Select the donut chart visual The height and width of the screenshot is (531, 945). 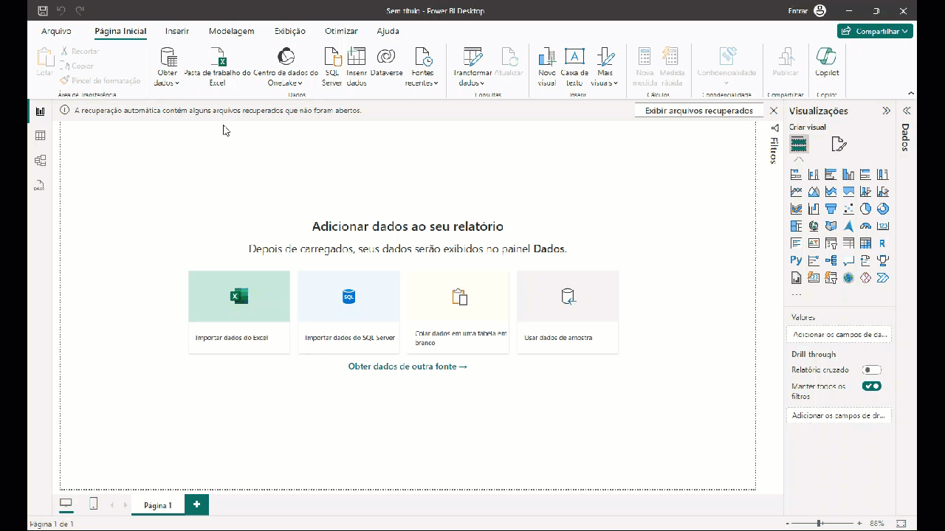pyautogui.click(x=883, y=209)
